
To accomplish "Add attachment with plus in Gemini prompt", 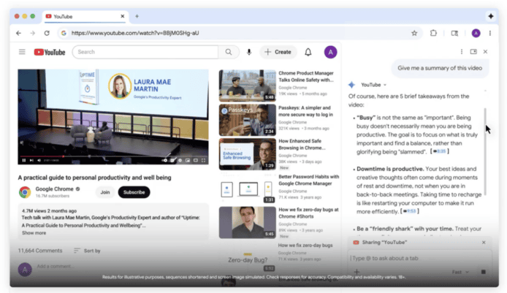I will coord(357,272).
